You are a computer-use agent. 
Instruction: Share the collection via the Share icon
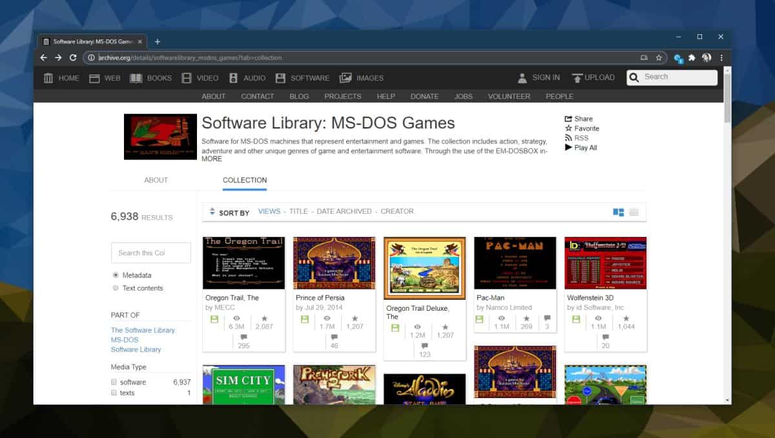567,118
